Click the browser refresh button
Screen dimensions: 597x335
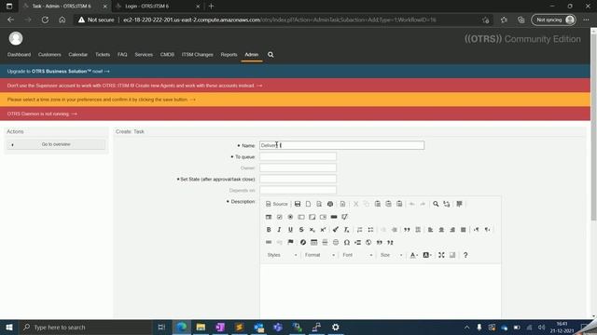point(45,20)
